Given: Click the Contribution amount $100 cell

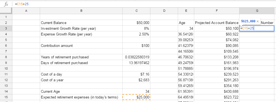Looking at the screenshot, I should point(136,46).
